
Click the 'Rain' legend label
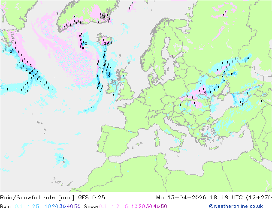coord(6,207)
